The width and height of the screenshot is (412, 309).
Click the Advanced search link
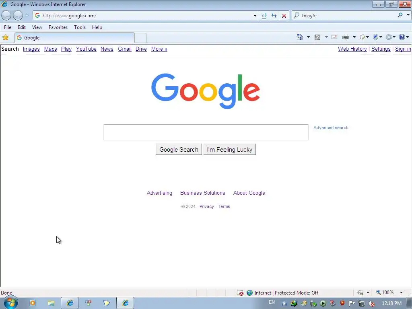tap(331, 128)
